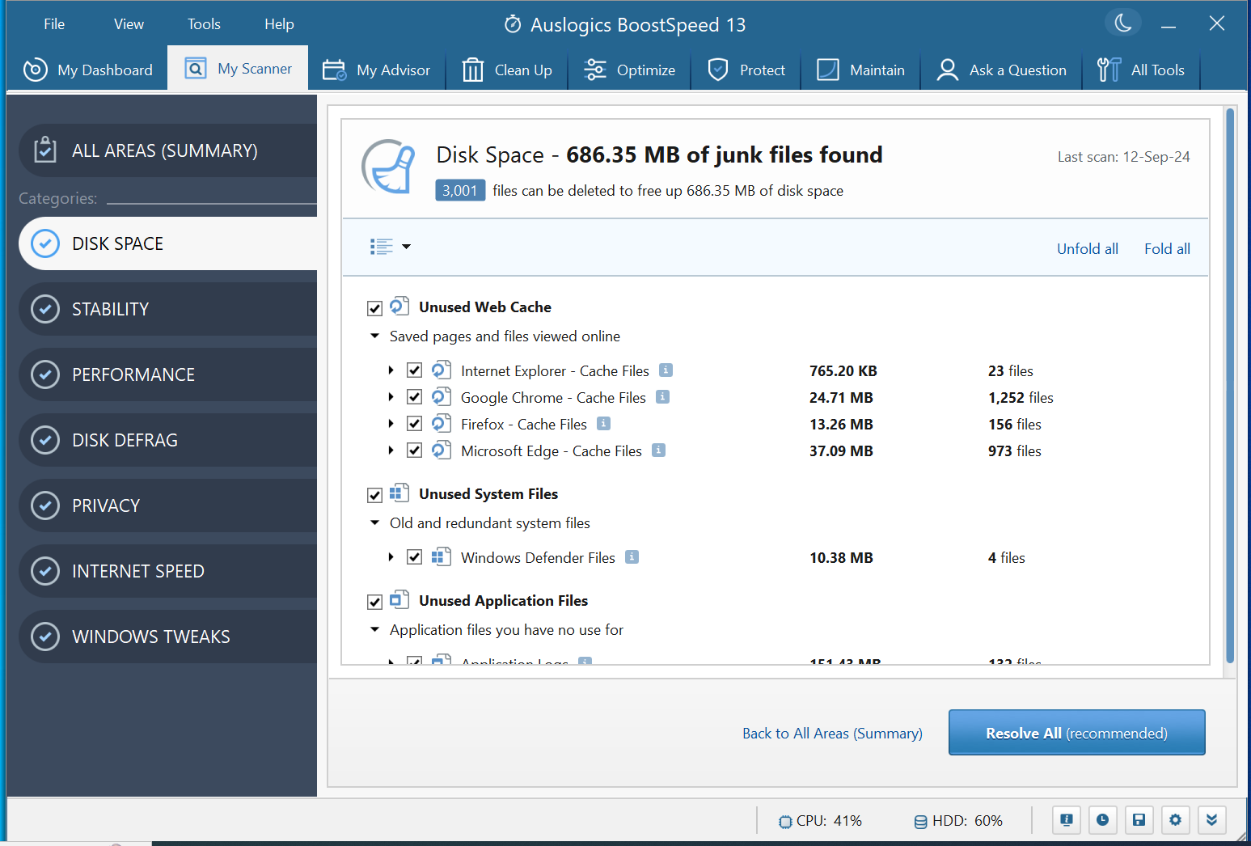Select the WINDOWS TWEAKS category
The height and width of the screenshot is (846, 1251).
point(167,637)
